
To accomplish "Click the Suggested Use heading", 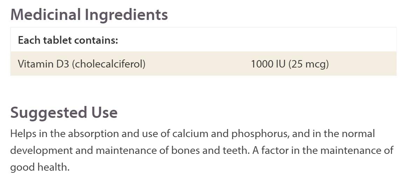I will click(x=64, y=113).
